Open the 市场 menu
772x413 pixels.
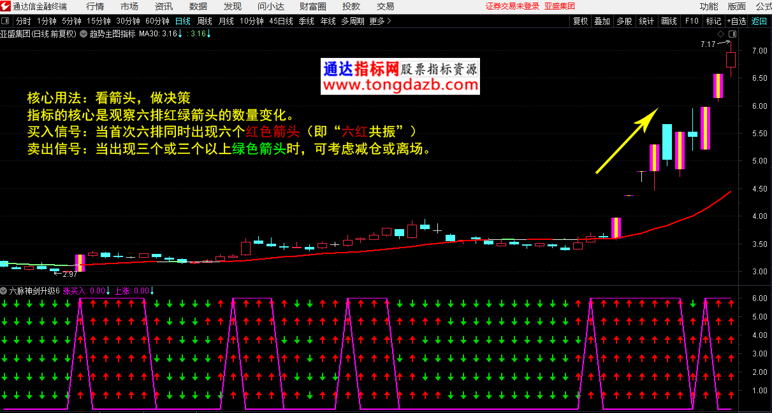pos(129,6)
